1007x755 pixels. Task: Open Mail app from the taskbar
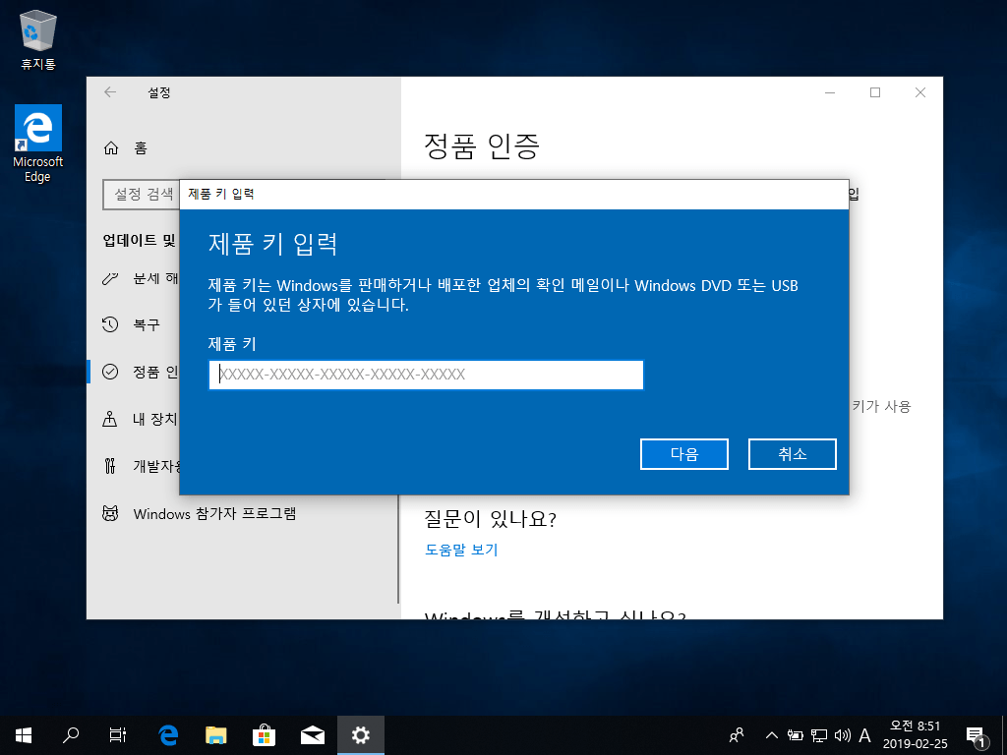[x=312, y=735]
